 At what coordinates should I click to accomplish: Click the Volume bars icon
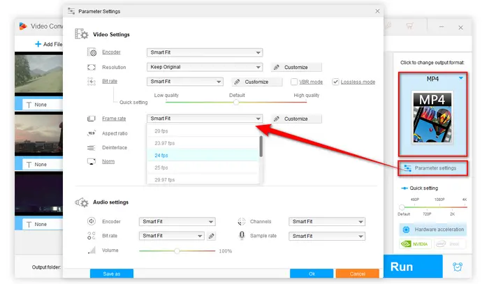click(92, 250)
